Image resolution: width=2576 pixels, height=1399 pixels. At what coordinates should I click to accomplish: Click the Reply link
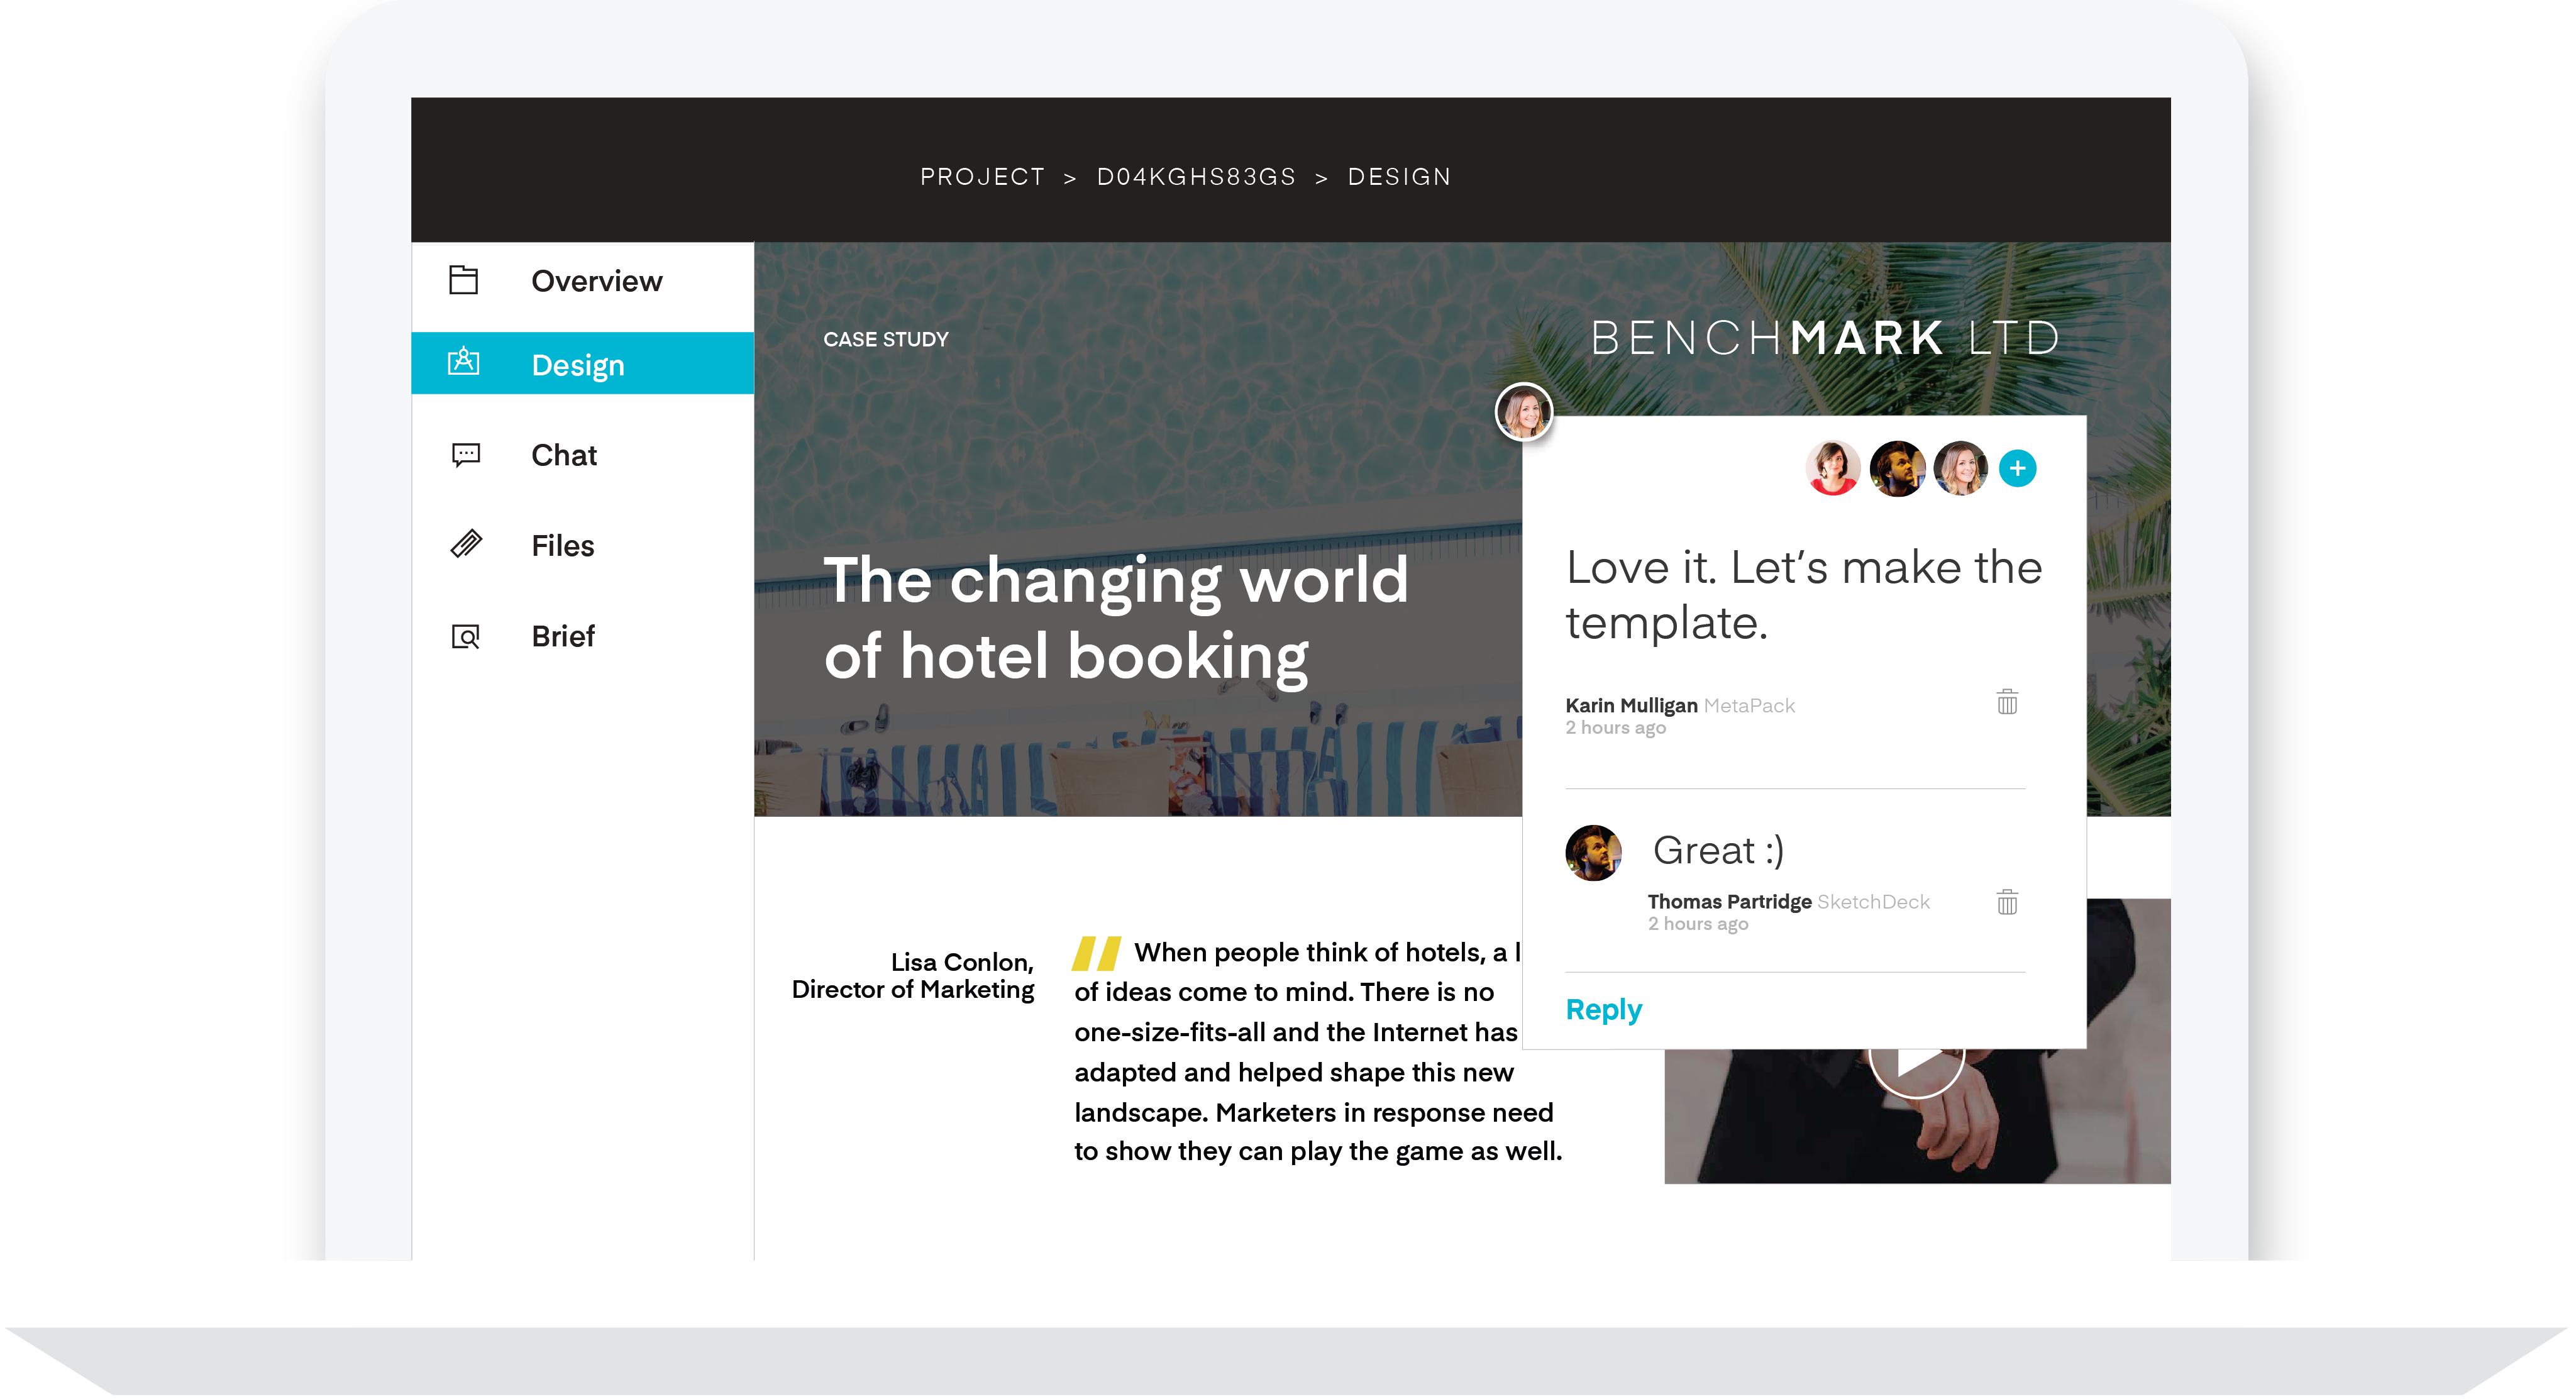coord(1604,1010)
